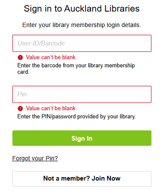The width and height of the screenshot is (163, 196).
Task: Click the italic Pin placeholder text
Action: pos(22,94)
